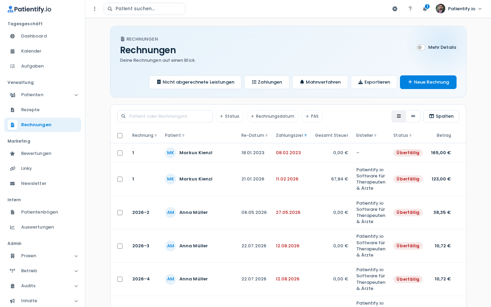
Task: Expand the Patienten sidebar submenu
Action: click(x=76, y=95)
